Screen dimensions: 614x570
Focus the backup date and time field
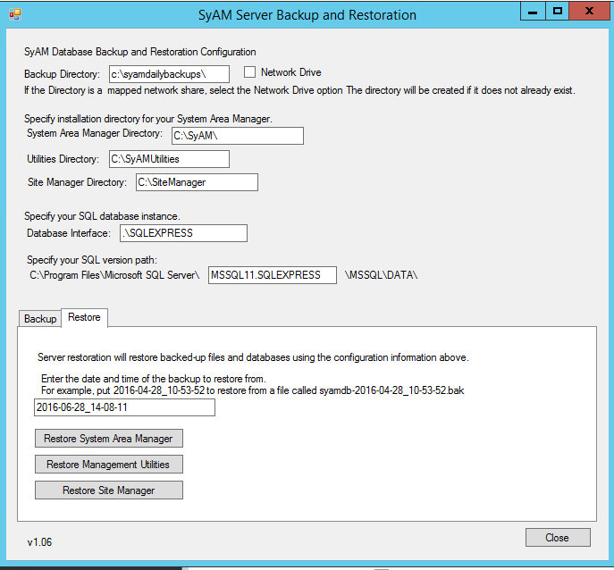[x=124, y=407]
